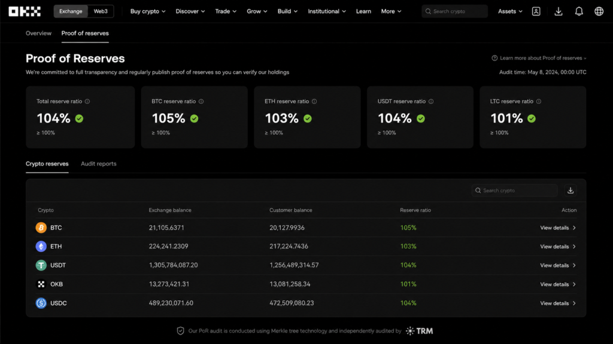View details for ETH
This screenshot has width=613, height=344.
click(558, 247)
